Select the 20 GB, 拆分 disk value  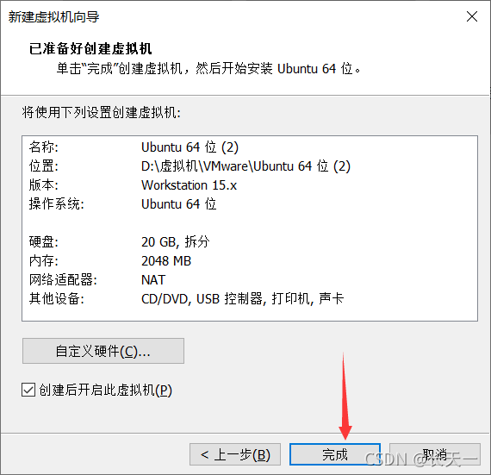pos(176,242)
